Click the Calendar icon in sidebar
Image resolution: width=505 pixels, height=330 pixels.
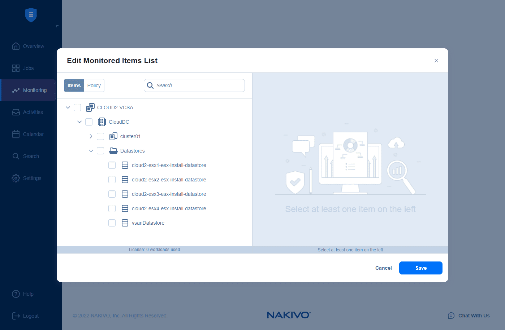pos(16,134)
